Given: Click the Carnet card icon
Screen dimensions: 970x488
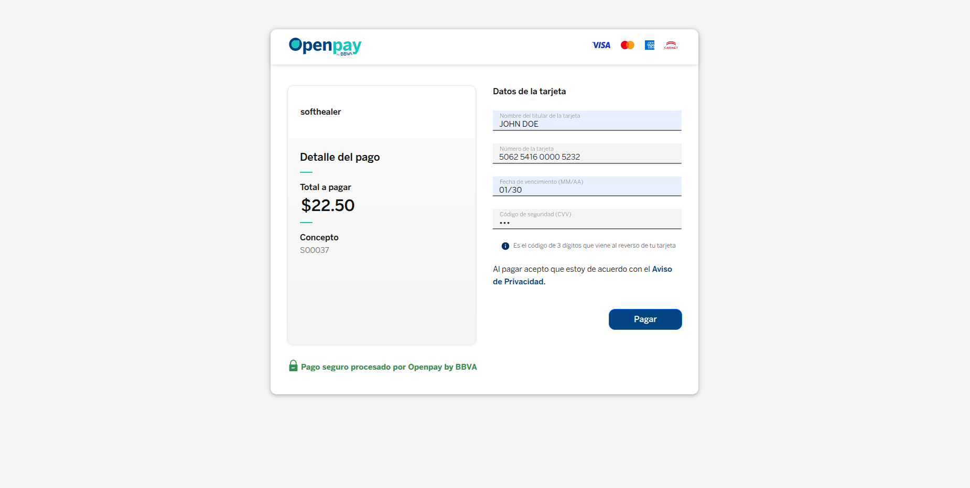Looking at the screenshot, I should click(x=671, y=45).
